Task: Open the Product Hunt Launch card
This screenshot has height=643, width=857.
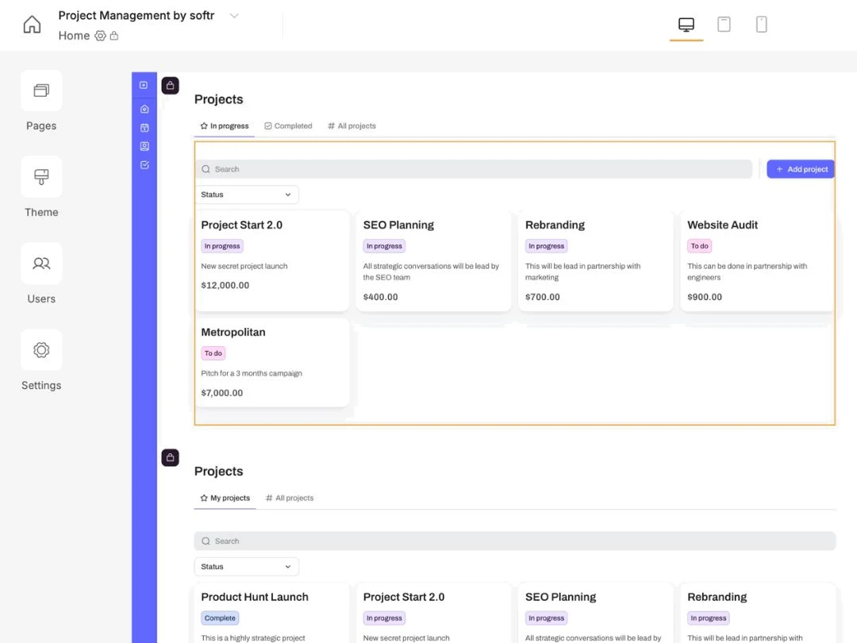Action: click(x=271, y=612)
